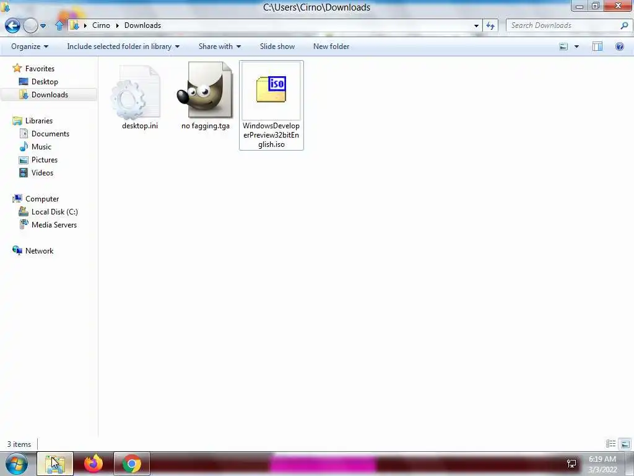Launch Firefox from the taskbar
This screenshot has width=634, height=476.
(x=93, y=464)
